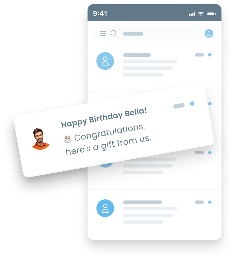This screenshot has height=258, width=233.
Task: Click the notification card's unread blue dot
Action: (x=192, y=104)
